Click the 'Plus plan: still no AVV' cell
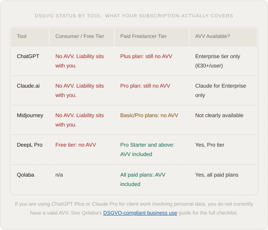 (x=146, y=56)
